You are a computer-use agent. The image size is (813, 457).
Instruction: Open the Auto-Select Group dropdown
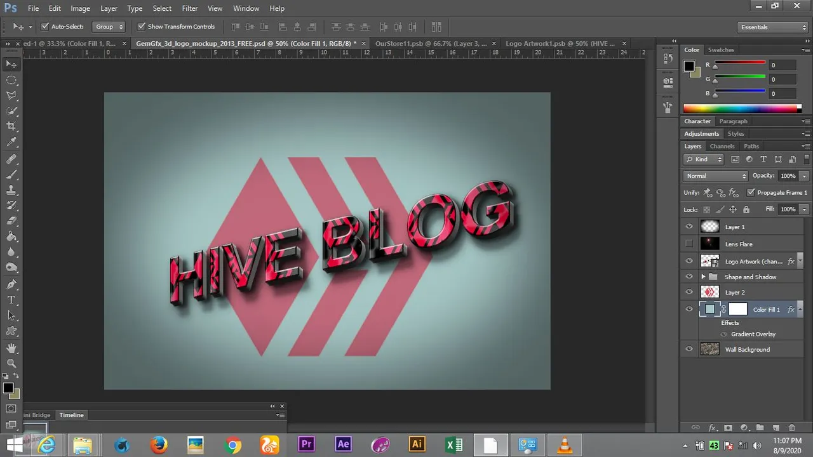(x=109, y=27)
